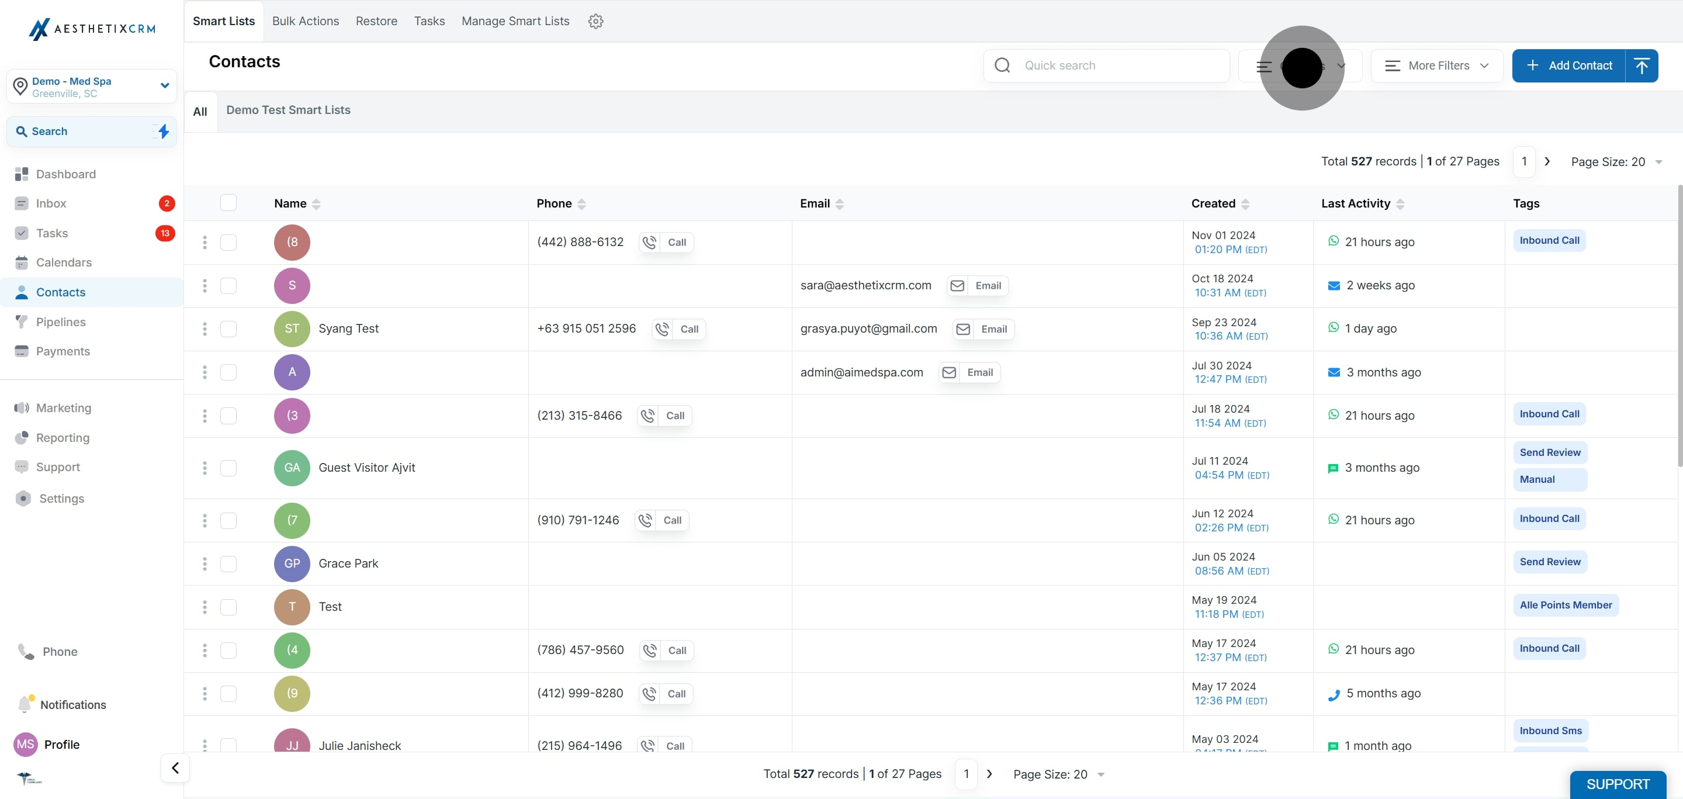The image size is (1683, 799).
Task: Switch to Bulk Actions tab
Action: (x=305, y=21)
